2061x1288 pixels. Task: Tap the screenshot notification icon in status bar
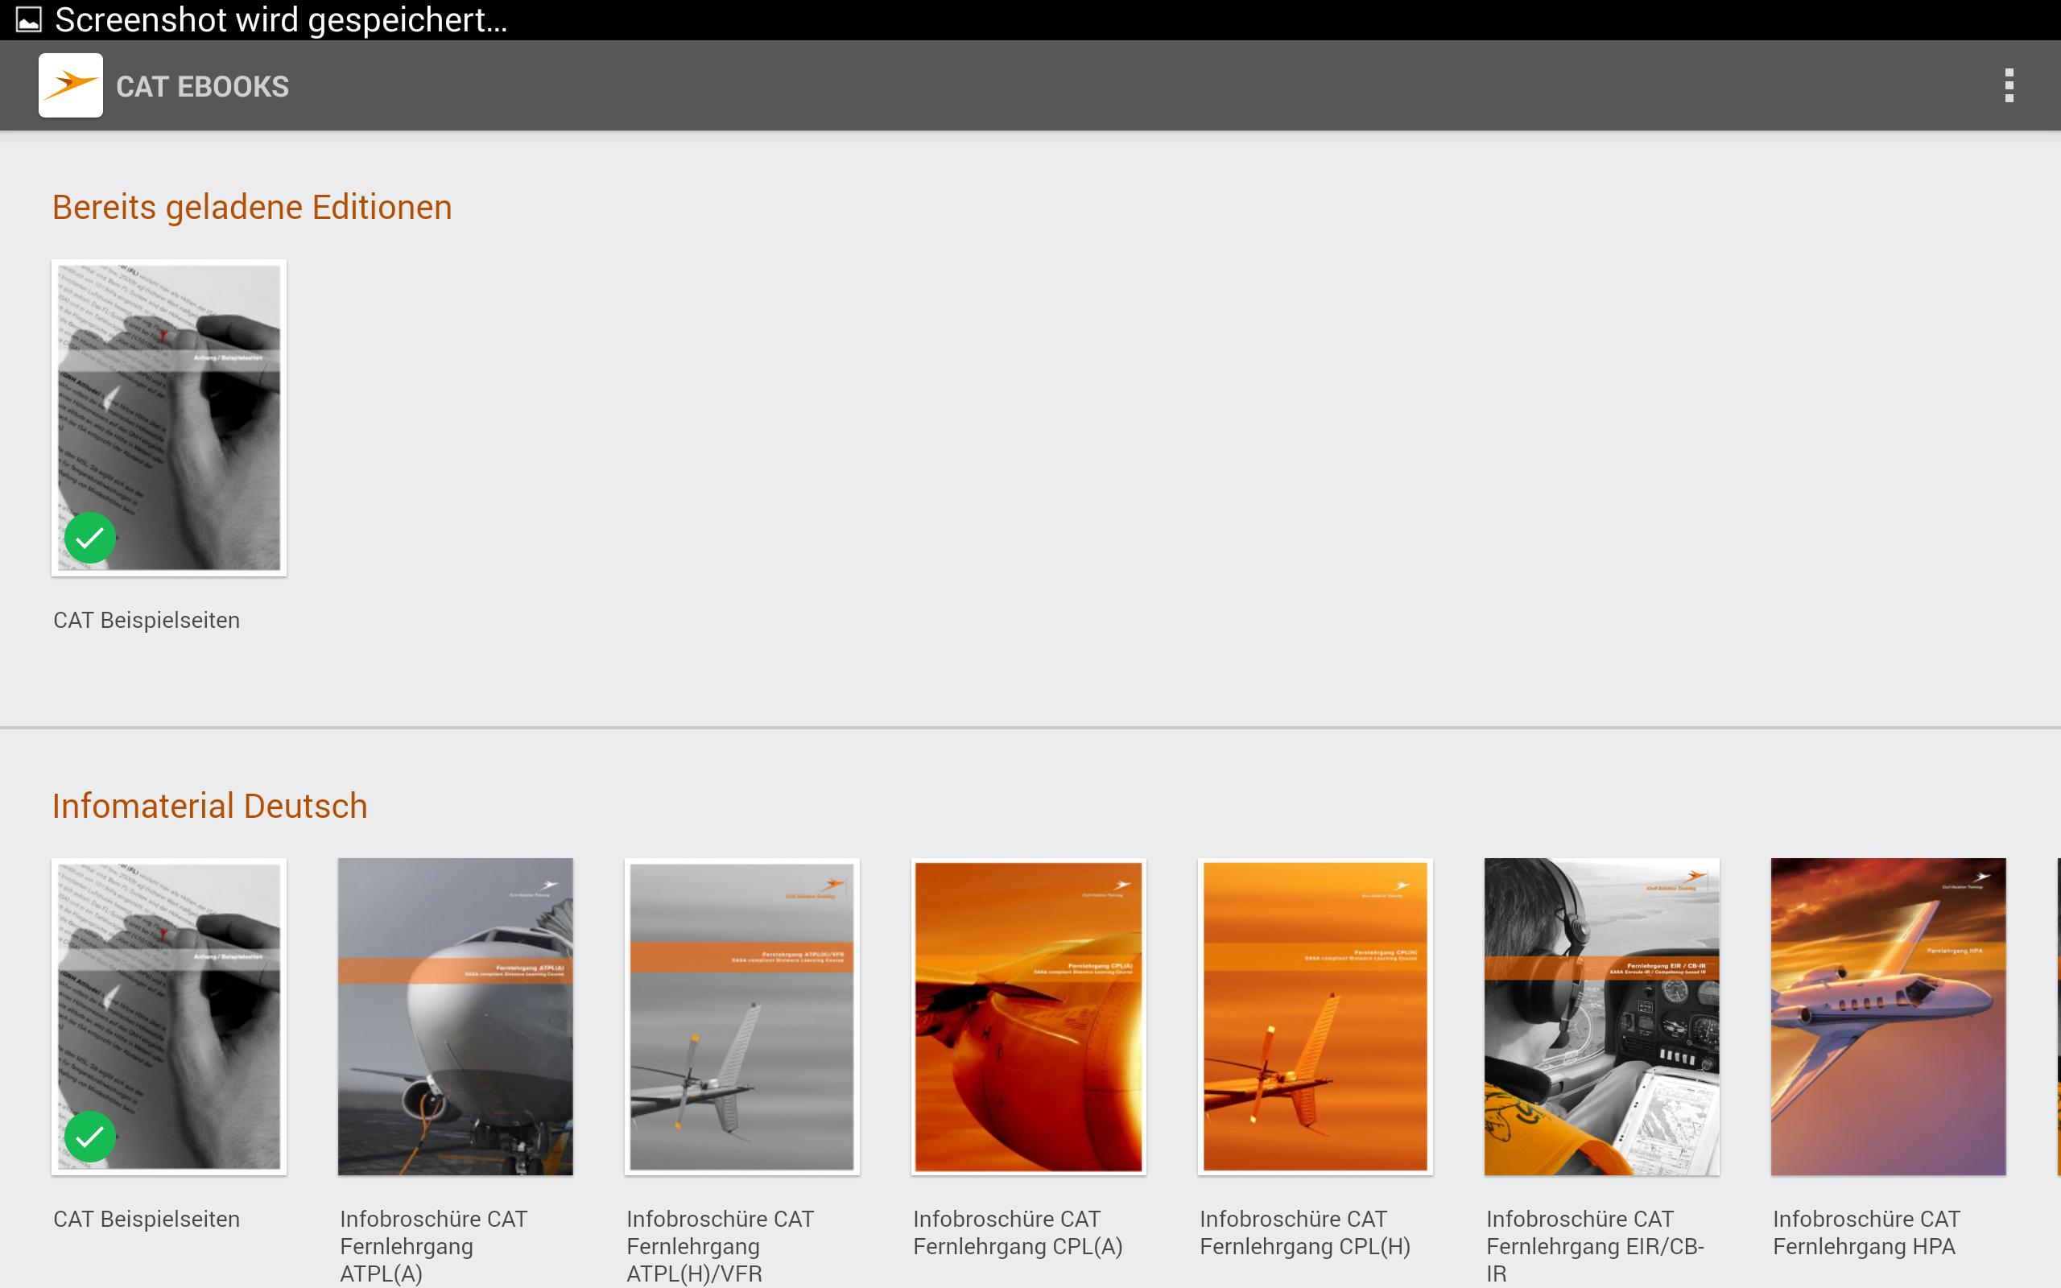pyautogui.click(x=28, y=19)
